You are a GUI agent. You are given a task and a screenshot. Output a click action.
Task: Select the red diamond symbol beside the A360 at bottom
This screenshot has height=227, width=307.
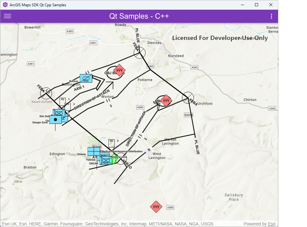click(x=156, y=207)
